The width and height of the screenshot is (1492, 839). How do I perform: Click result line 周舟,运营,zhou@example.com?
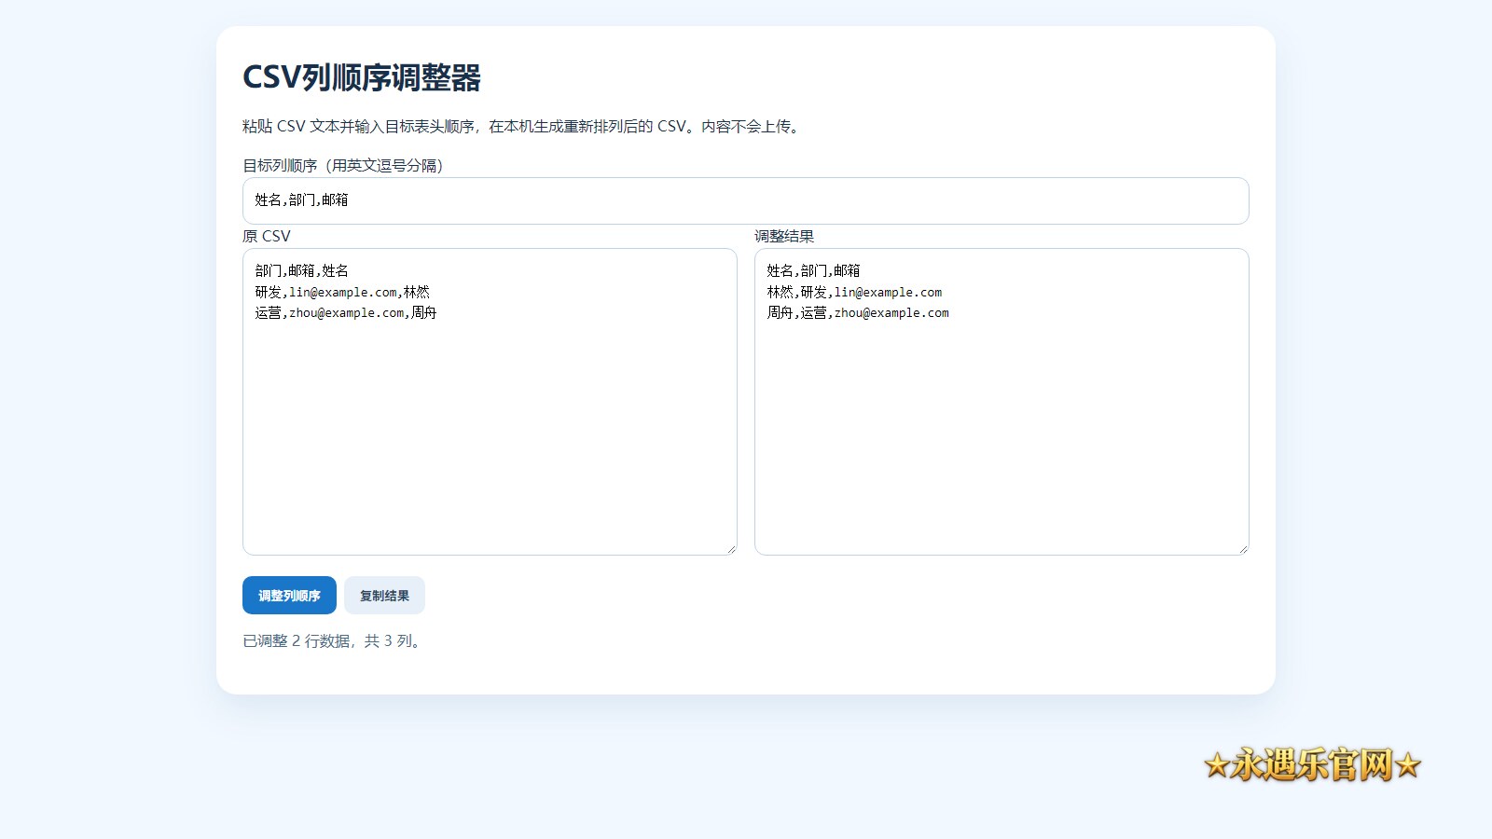(x=858, y=312)
